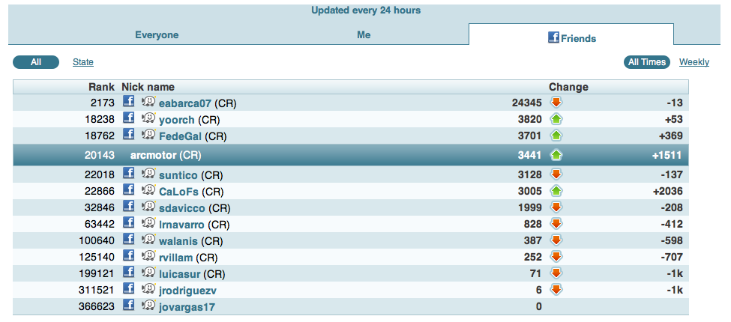Click green up arrow in yoorch row

[556, 118]
